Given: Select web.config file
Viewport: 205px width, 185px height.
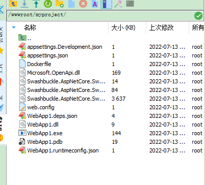Looking at the screenshot, I should coord(41,107).
